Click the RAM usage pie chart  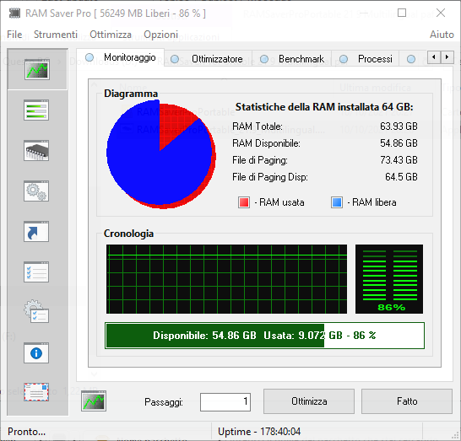pos(160,154)
